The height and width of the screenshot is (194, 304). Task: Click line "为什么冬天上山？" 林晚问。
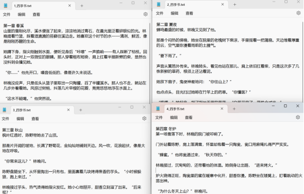[x=183, y=191]
